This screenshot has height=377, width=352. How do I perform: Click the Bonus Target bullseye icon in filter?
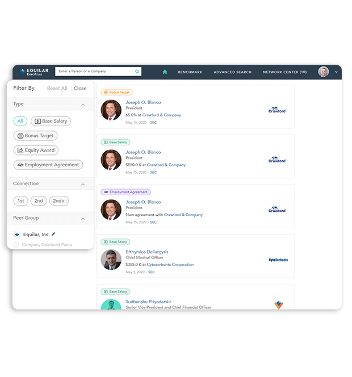[20, 136]
